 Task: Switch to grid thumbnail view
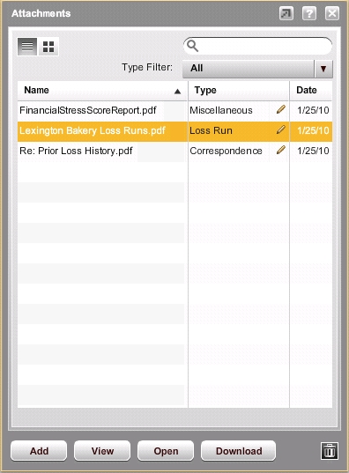point(48,47)
